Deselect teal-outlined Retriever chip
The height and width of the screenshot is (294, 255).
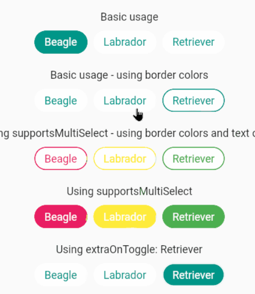[193, 101]
